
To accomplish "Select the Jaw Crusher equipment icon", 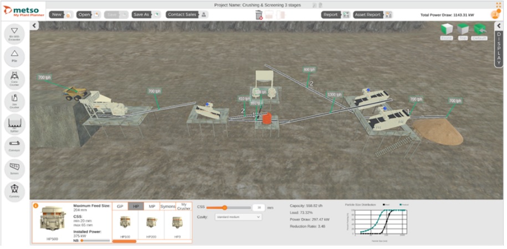I will [x=14, y=101].
